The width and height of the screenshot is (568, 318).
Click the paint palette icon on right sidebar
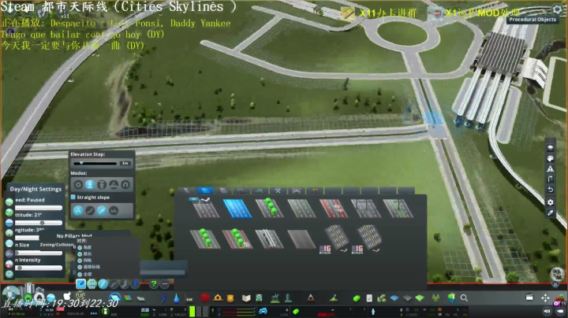pyautogui.click(x=551, y=158)
